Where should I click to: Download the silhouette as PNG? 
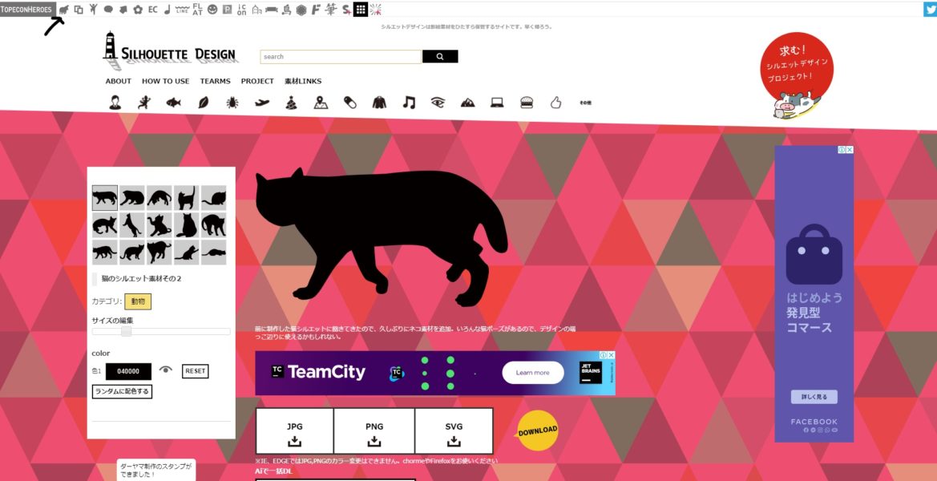[x=374, y=431]
